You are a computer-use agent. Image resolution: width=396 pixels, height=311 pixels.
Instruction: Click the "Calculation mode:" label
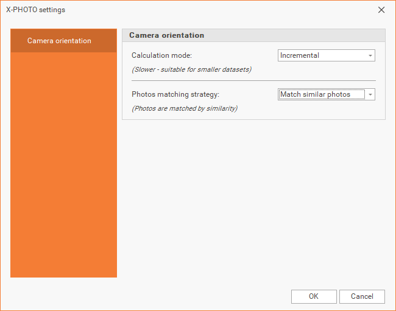pos(161,55)
